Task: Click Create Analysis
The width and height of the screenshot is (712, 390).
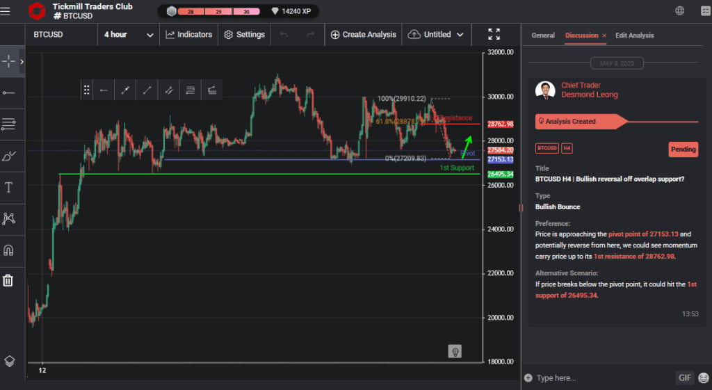Action: 363,35
